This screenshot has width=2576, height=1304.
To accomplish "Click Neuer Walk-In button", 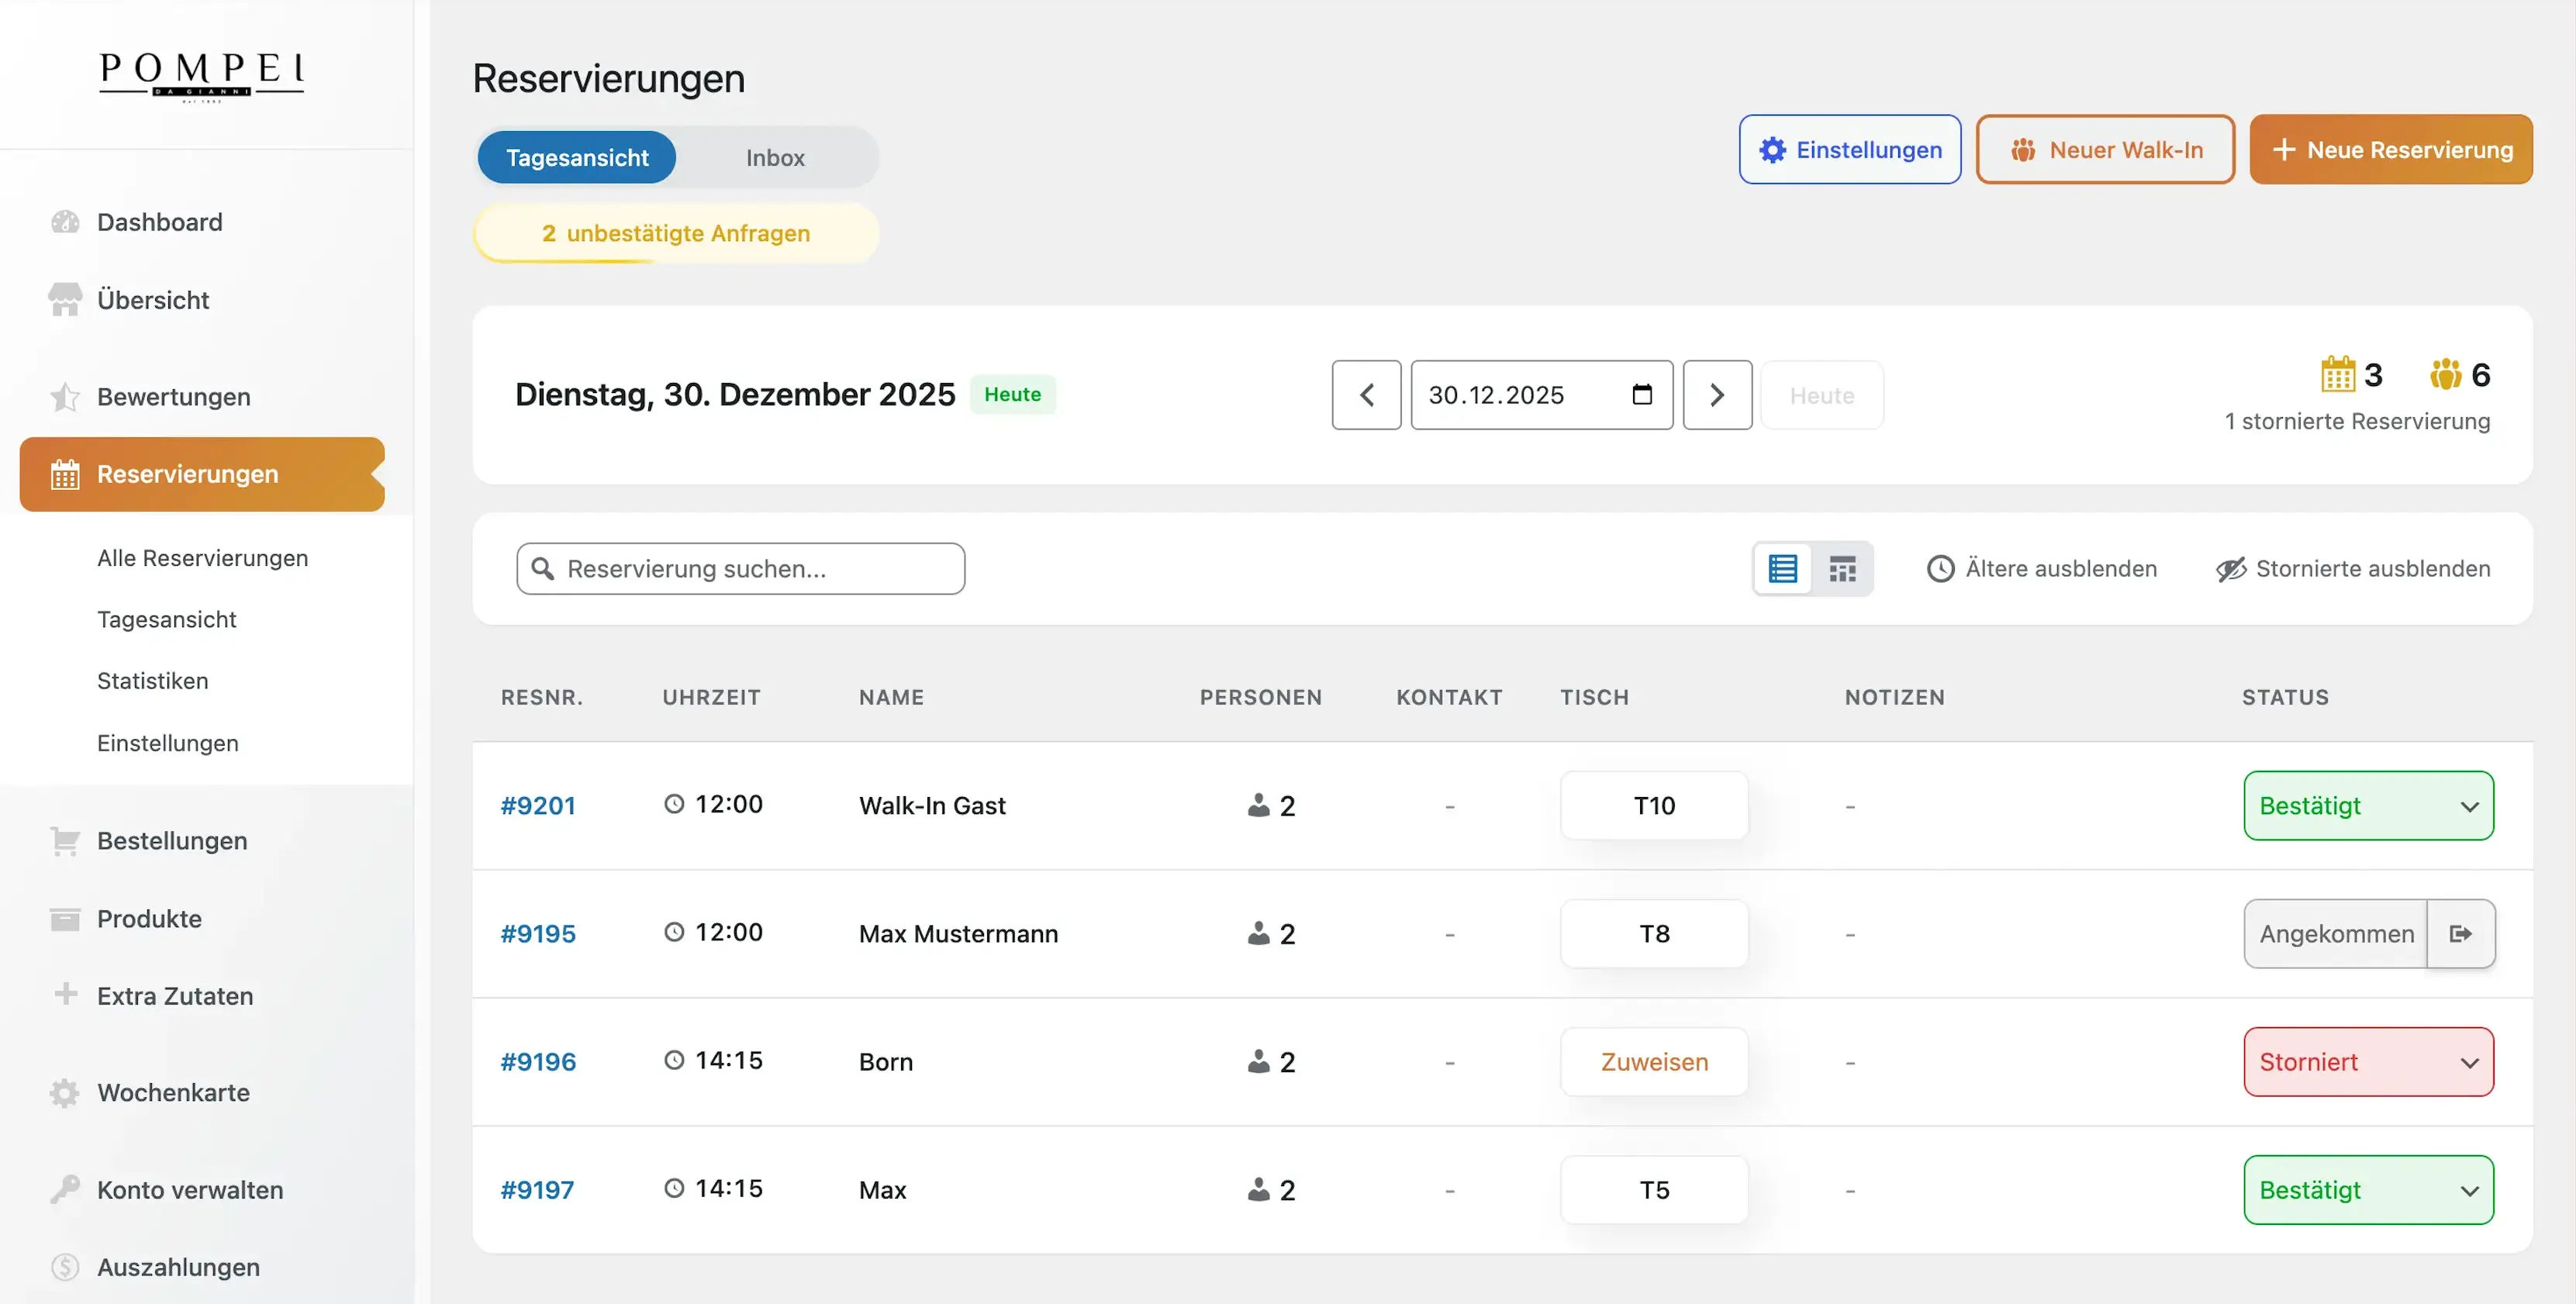I will click(x=2105, y=150).
